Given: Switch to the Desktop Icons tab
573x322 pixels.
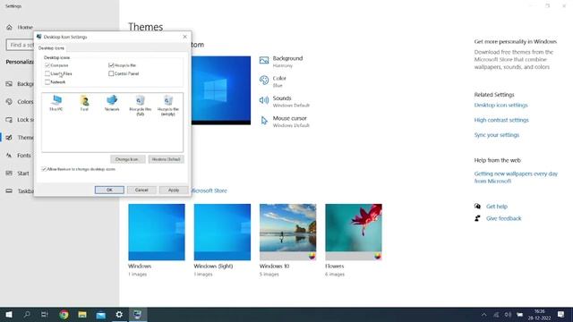Looking at the screenshot, I should click(52, 47).
